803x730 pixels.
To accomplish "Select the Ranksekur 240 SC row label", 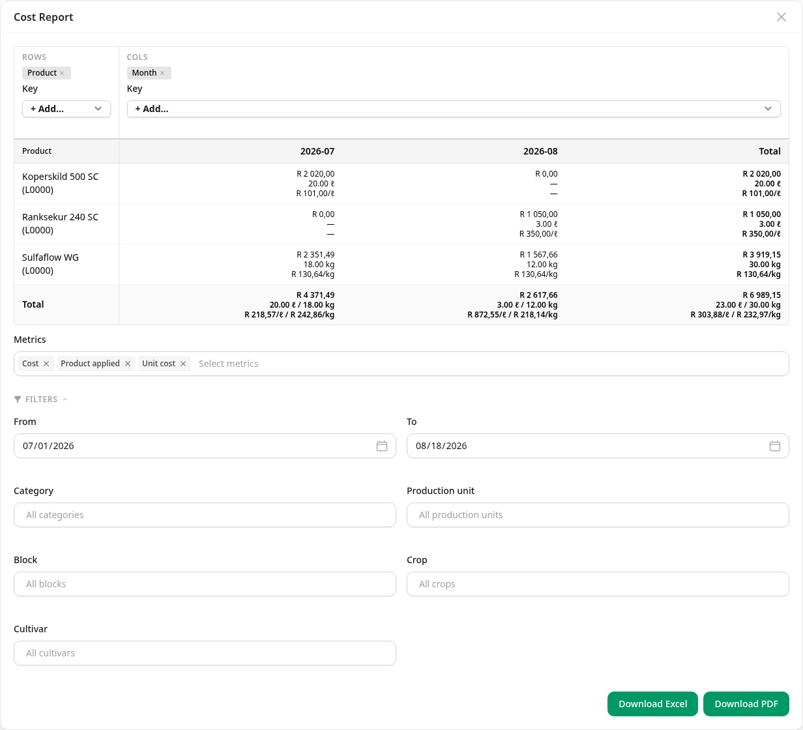I will pyautogui.click(x=61, y=224).
